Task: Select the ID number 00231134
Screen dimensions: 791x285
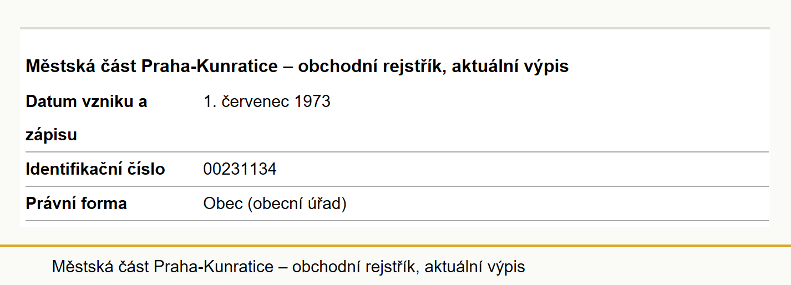Action: tap(240, 169)
